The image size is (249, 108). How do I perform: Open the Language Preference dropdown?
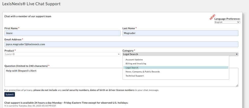227,22
